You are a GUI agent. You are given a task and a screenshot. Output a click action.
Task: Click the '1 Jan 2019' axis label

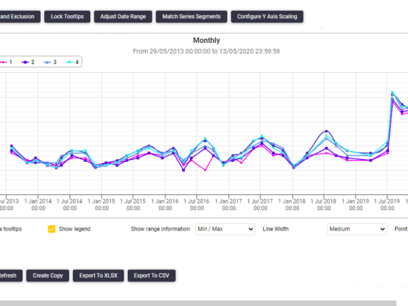coord(356,205)
